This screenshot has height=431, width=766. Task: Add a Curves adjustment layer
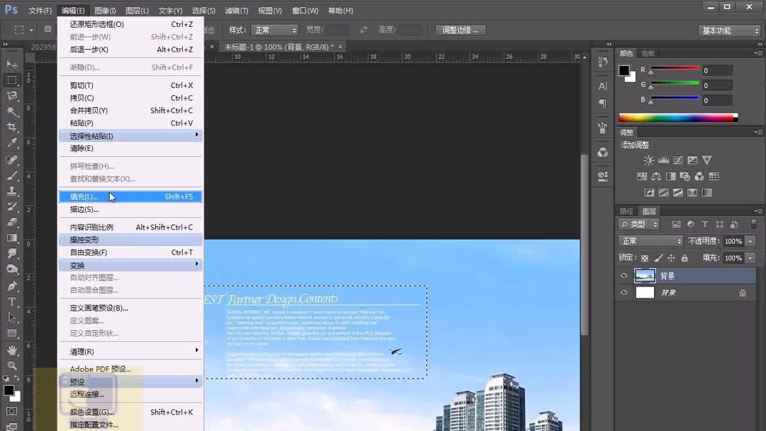click(678, 160)
